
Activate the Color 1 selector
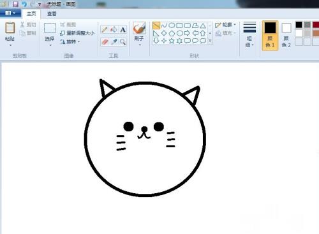[270, 36]
